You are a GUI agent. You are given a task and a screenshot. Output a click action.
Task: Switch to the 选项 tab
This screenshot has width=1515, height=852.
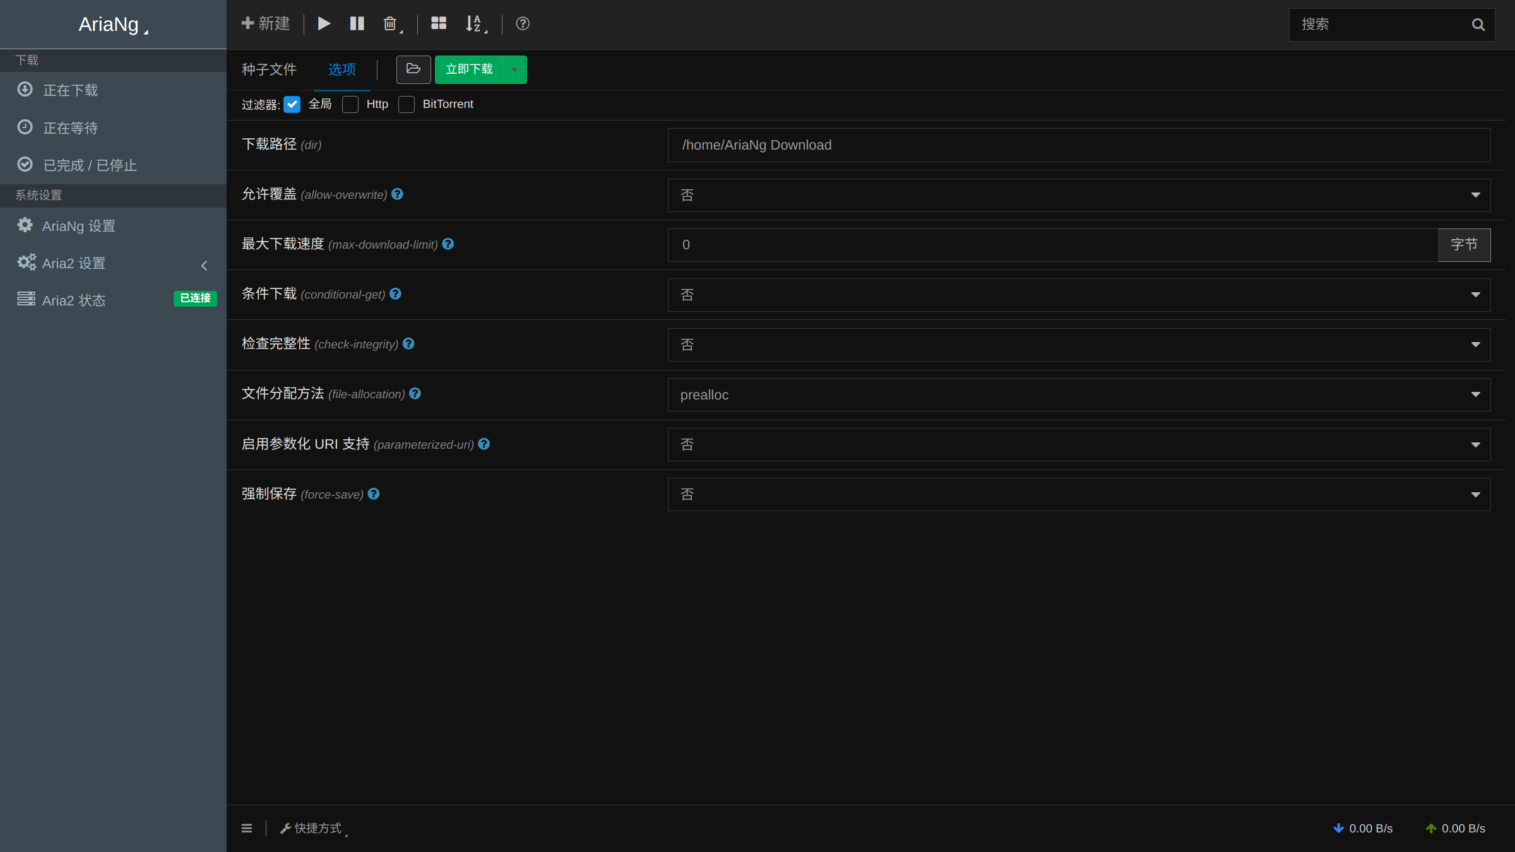(x=342, y=69)
